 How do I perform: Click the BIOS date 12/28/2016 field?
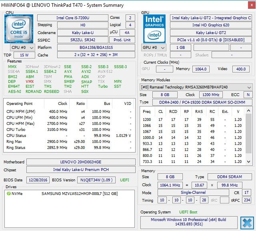(38, 180)
